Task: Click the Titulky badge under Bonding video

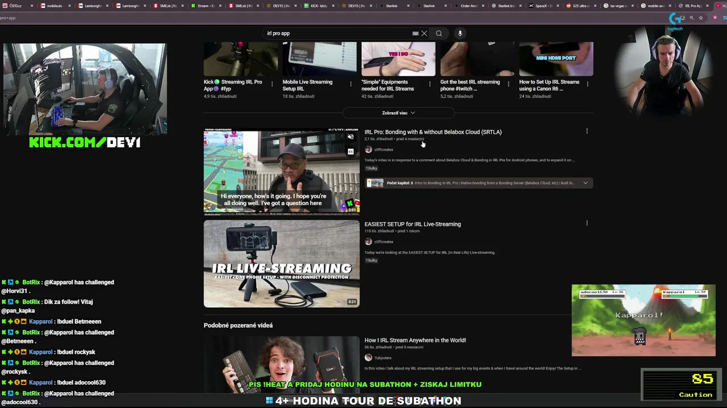Action: 371,168
